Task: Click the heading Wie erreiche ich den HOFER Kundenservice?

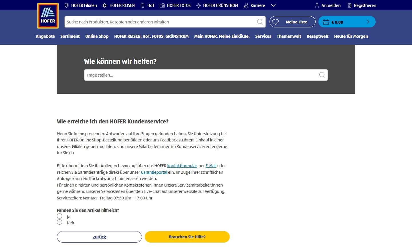Action: (x=113, y=121)
